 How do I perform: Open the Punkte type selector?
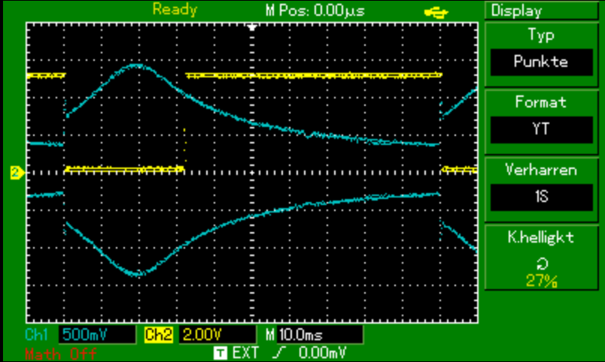click(x=542, y=62)
